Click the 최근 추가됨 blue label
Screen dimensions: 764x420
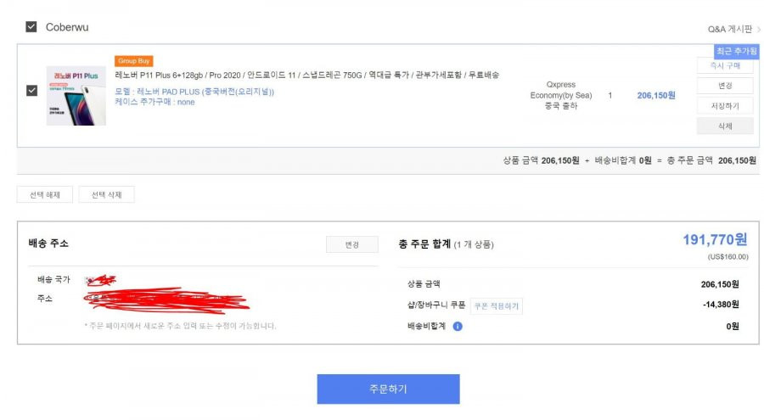736,51
